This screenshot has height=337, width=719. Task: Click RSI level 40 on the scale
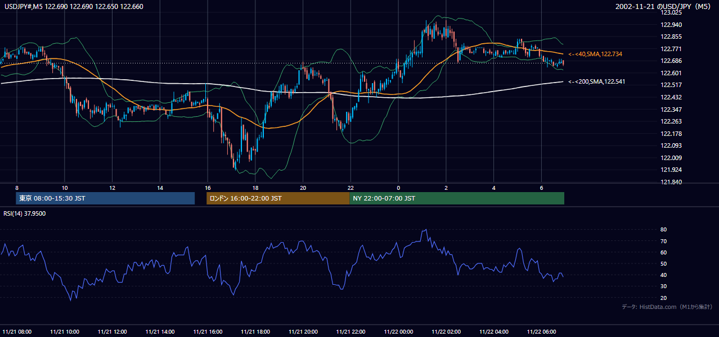click(664, 275)
